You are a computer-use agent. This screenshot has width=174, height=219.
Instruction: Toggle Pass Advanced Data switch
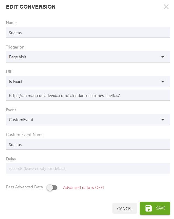52,187
